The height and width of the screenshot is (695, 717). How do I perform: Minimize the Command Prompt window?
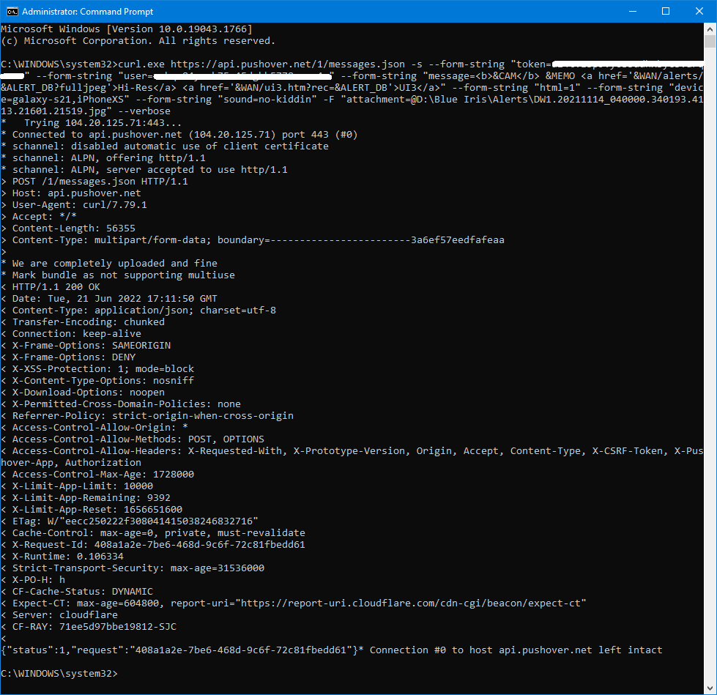point(632,12)
